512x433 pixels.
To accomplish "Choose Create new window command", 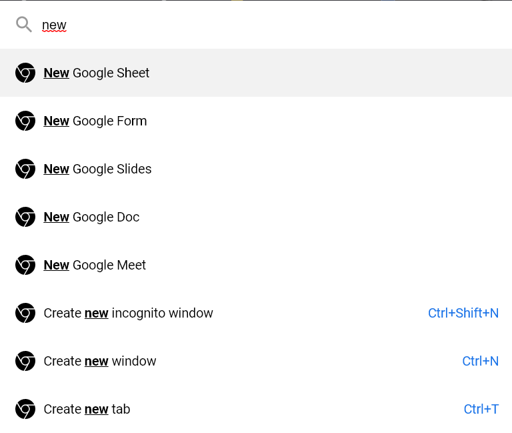I will click(256, 361).
